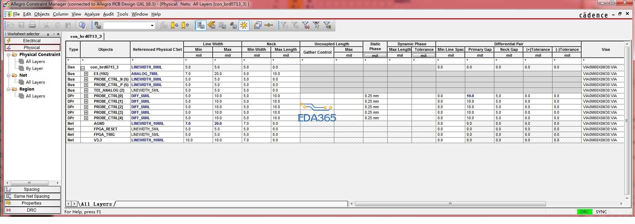Open the Audit menu
Viewport: 635px width, 224px height.
[108, 14]
